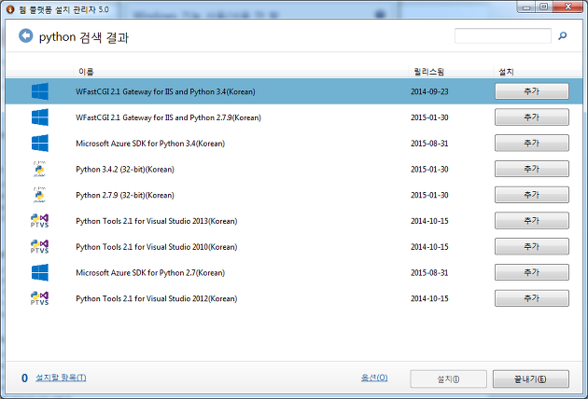Image resolution: width=588 pixels, height=399 pixels.
Task: Add Python Tools 2.1 for Visual Studio 2010
Action: (x=532, y=246)
